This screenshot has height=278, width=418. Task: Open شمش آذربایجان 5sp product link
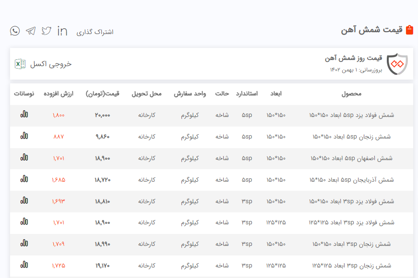(x=351, y=180)
